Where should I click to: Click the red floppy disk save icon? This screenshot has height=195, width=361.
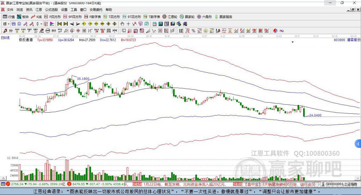(x=173, y=24)
